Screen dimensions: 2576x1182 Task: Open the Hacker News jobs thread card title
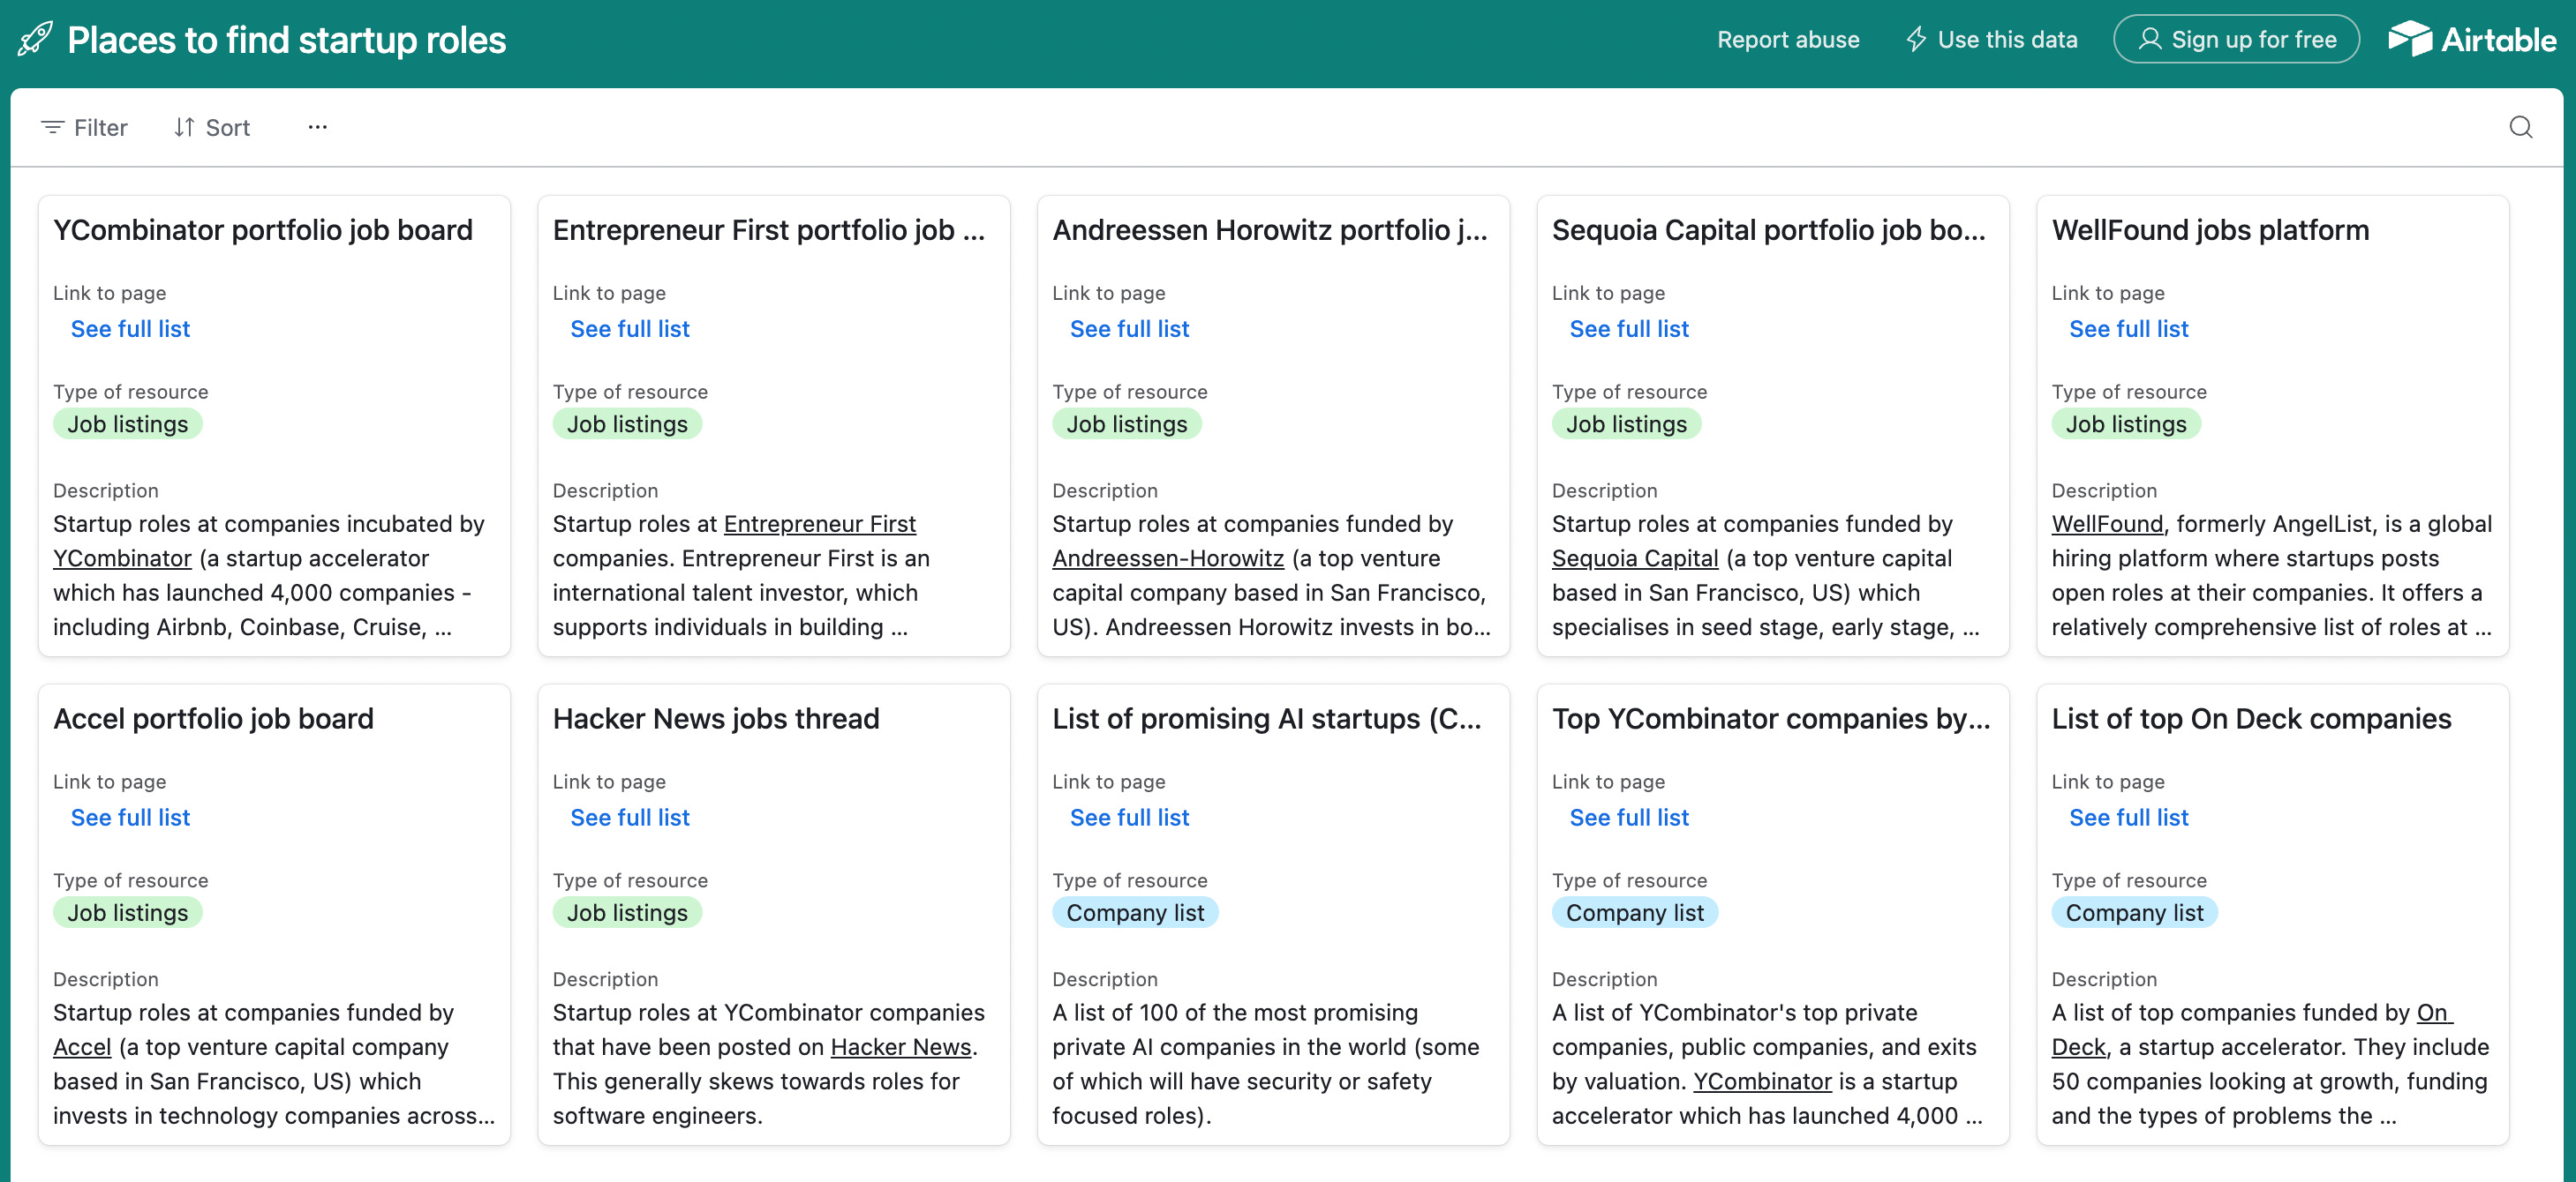pyautogui.click(x=715, y=717)
